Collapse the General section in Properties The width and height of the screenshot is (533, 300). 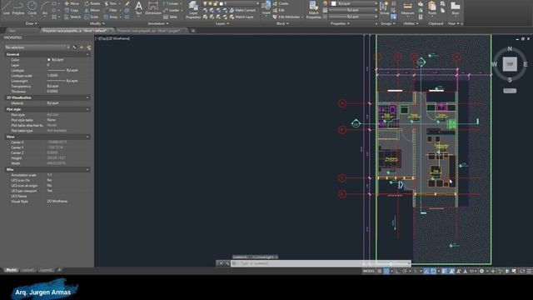87,54
